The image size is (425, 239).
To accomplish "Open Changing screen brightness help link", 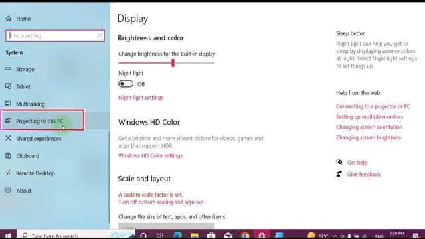I will 369,137.
